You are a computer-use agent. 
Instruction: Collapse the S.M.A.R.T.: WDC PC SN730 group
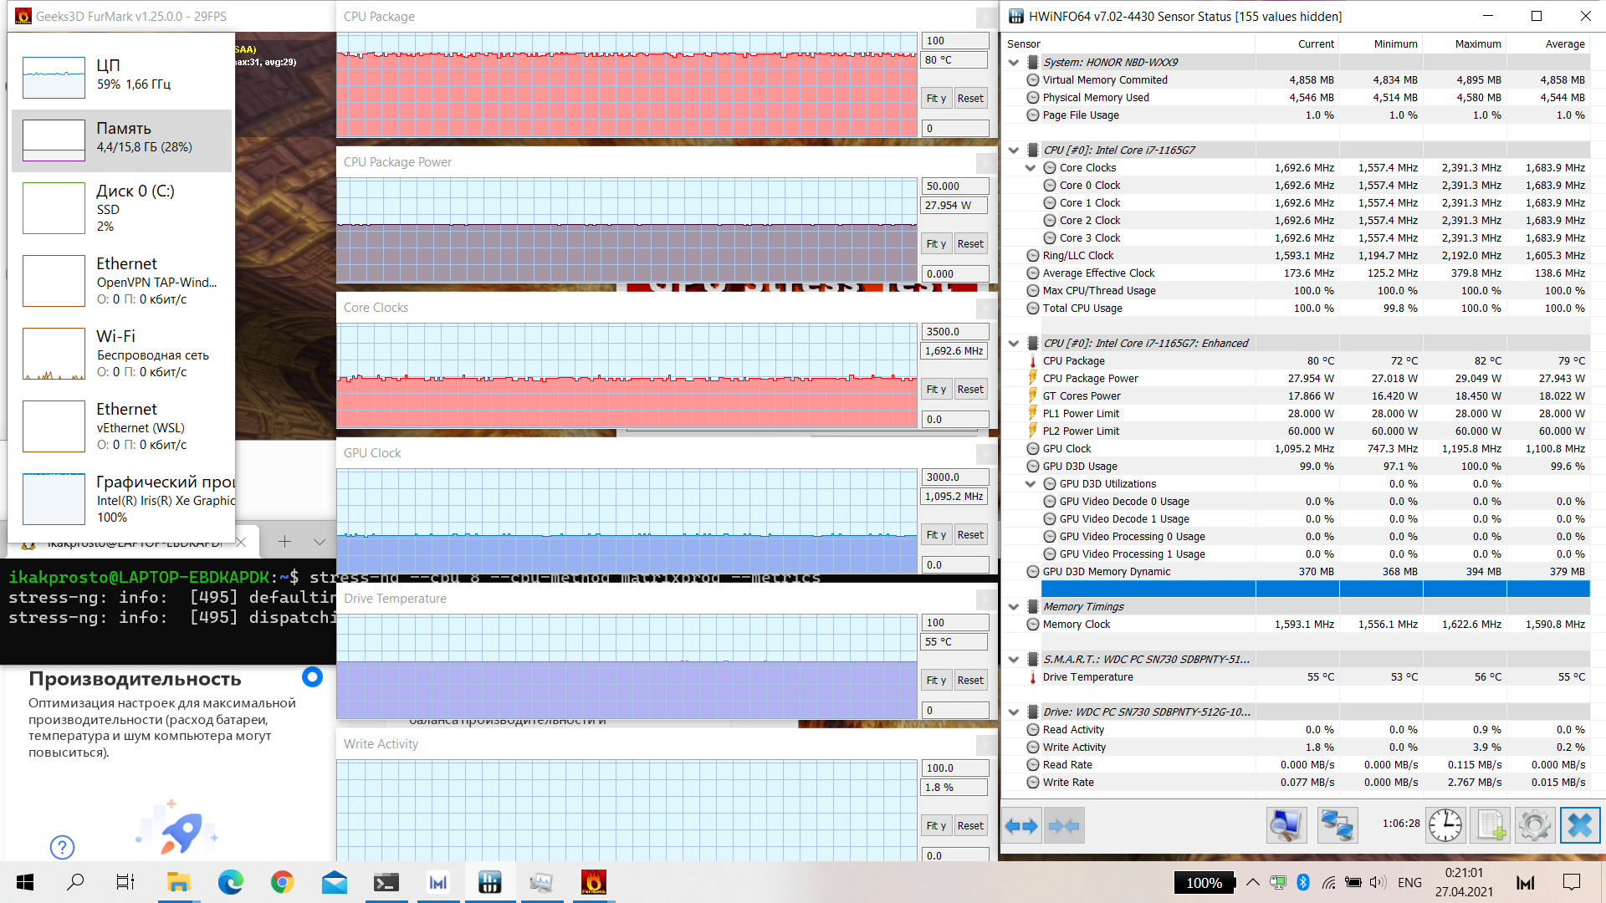click(x=1014, y=660)
